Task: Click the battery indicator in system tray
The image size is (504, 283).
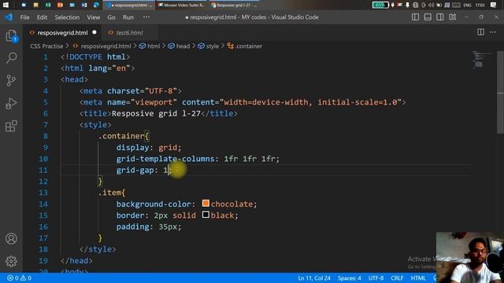Action: pos(380,5)
